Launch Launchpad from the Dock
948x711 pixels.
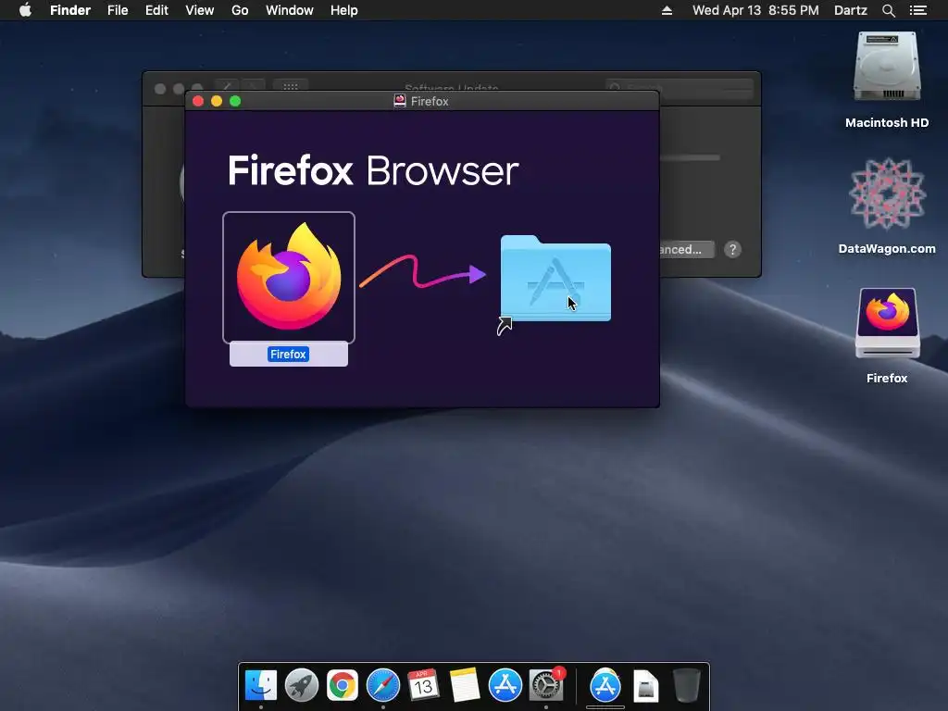tap(302, 686)
